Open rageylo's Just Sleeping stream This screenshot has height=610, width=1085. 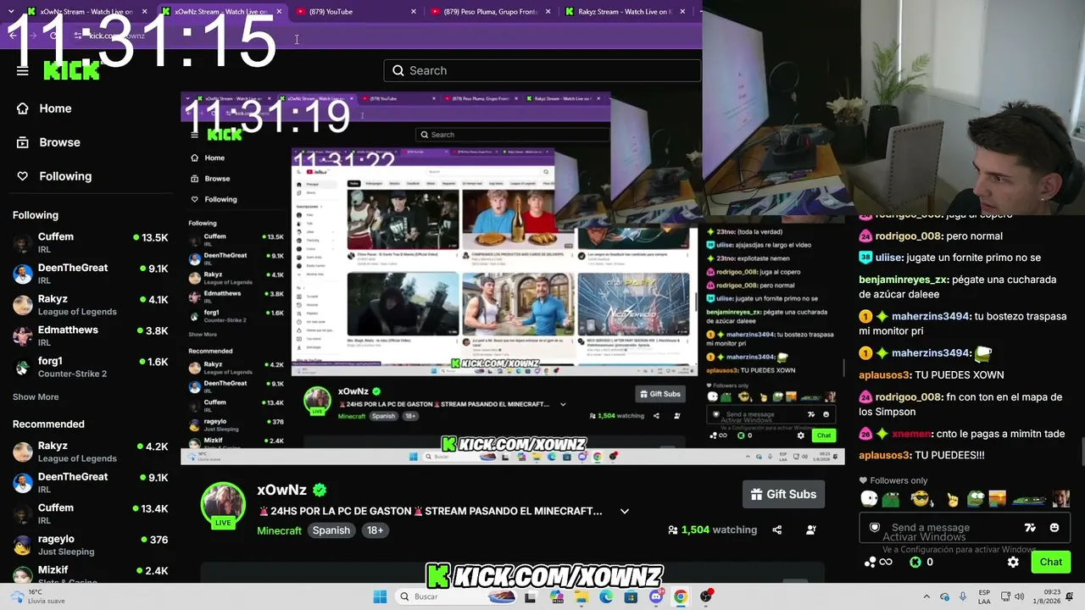pos(90,545)
